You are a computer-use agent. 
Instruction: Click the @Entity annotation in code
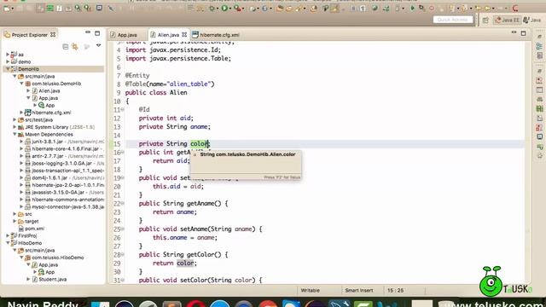(x=137, y=76)
